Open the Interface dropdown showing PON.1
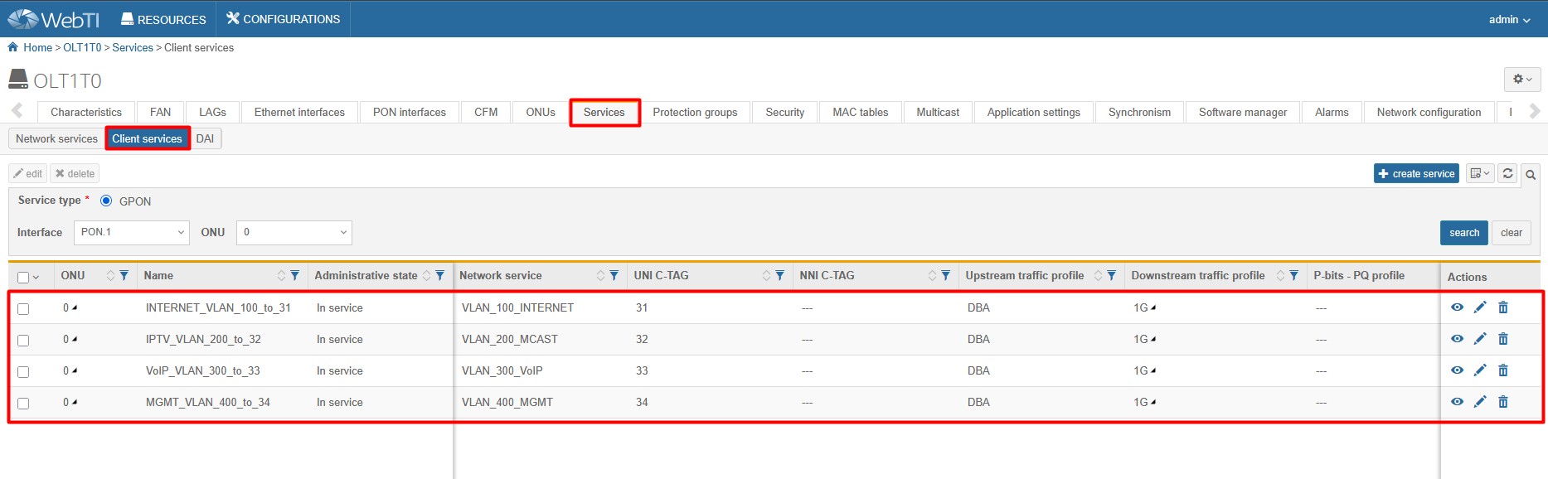Image resolution: width=1548 pixels, height=479 pixels. tap(132, 232)
